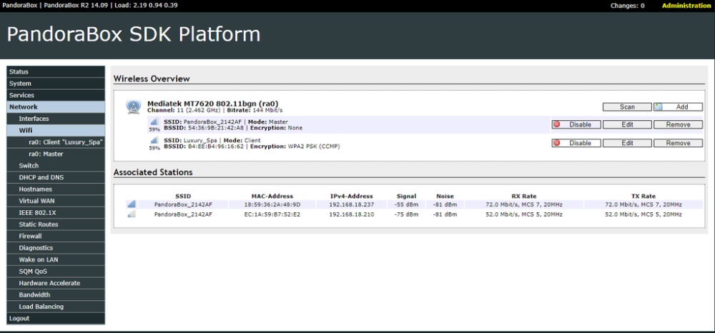The height and width of the screenshot is (333, 715).
Task: Open Wake on LAN page
Action: 56,259
